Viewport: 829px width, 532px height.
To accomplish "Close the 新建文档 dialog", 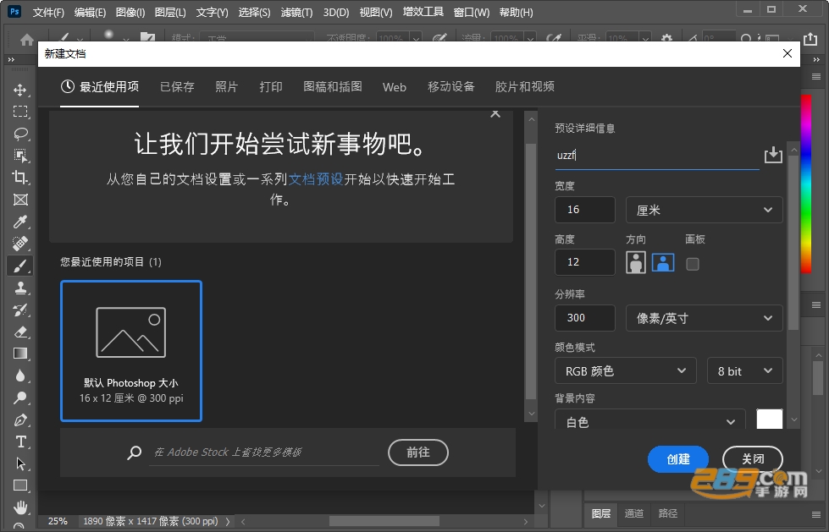I will pyautogui.click(x=788, y=53).
